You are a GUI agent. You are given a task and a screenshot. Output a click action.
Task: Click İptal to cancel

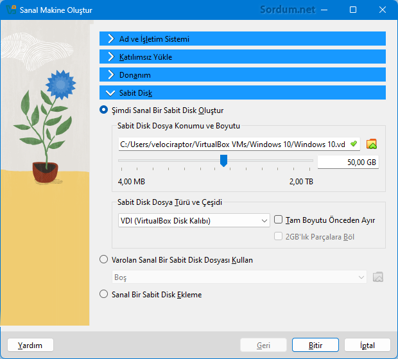tap(367, 345)
